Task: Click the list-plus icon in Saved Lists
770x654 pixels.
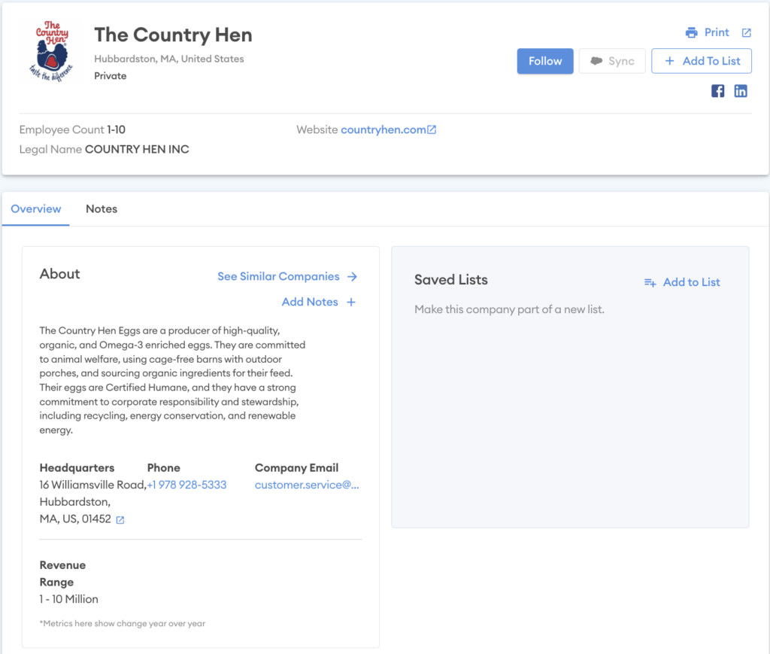Action: point(650,282)
